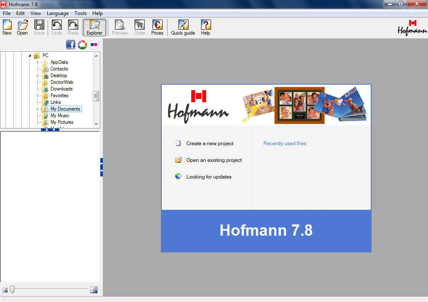Click Looking for updates
428x302 pixels.
click(208, 176)
